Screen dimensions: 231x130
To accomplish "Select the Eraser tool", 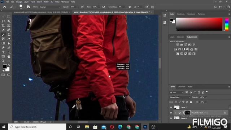I will (9, 39).
